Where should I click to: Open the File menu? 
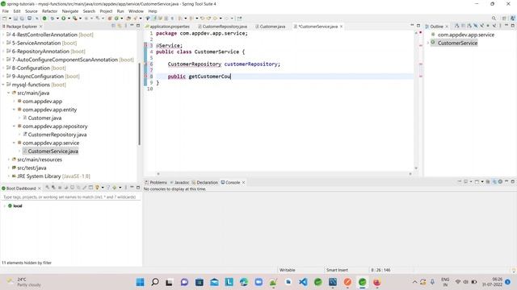tap(6, 11)
